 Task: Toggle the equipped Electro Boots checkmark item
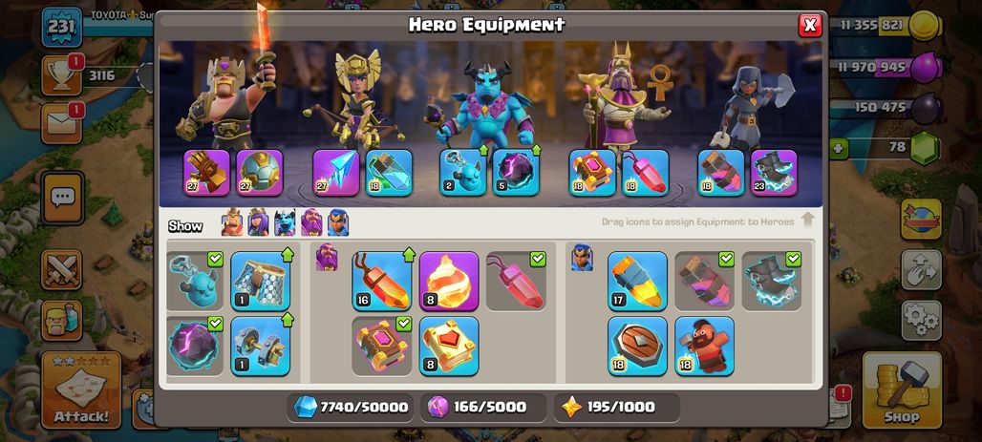(772, 281)
